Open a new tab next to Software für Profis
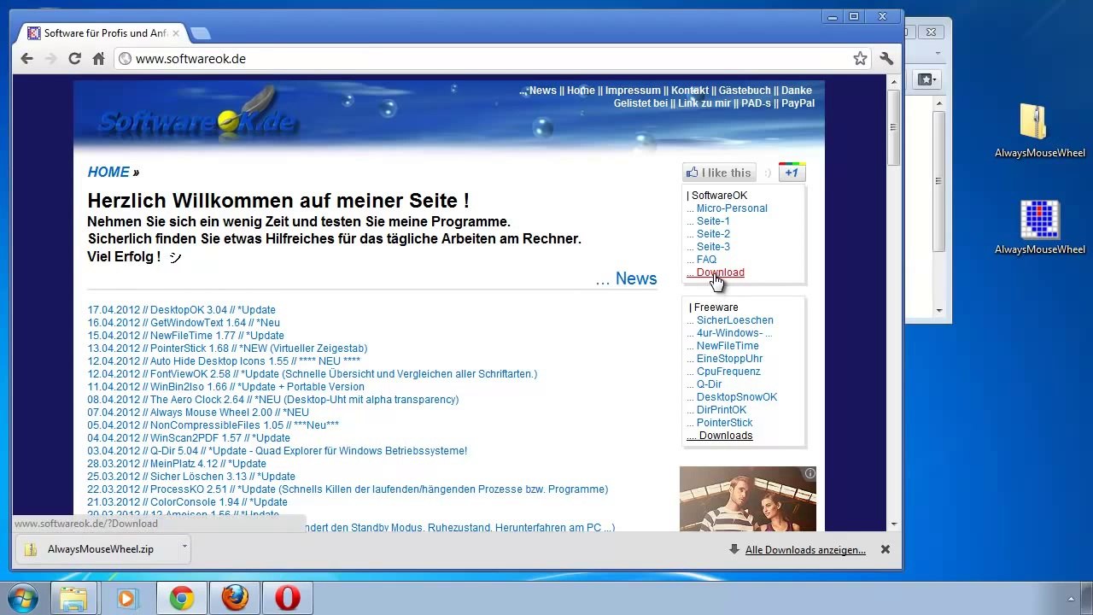This screenshot has height=615, width=1093. [x=201, y=33]
